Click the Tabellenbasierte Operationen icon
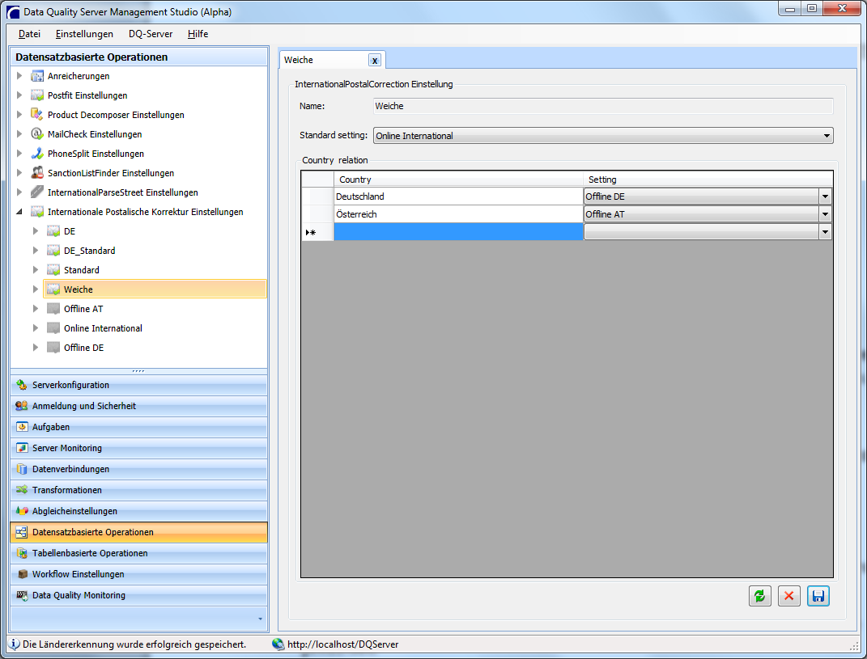 [x=22, y=553]
